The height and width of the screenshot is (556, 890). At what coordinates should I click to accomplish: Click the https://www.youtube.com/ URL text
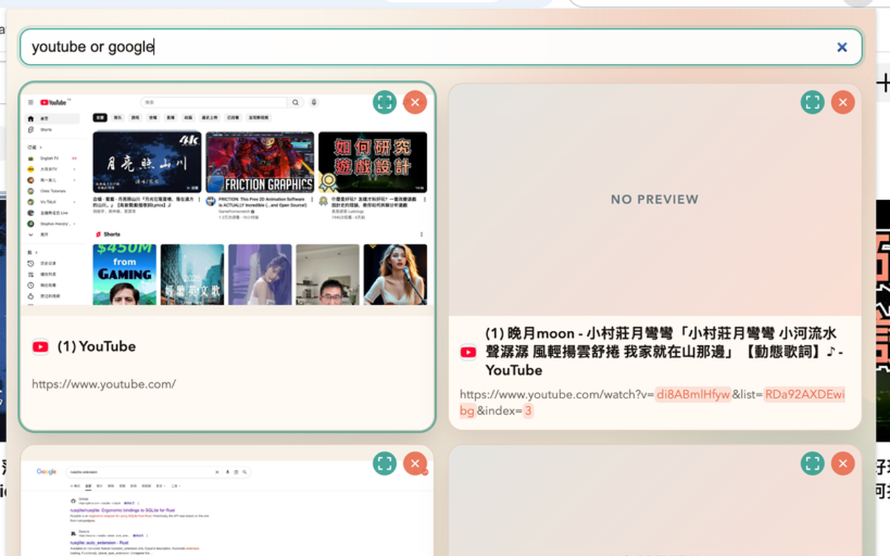pyautogui.click(x=104, y=384)
